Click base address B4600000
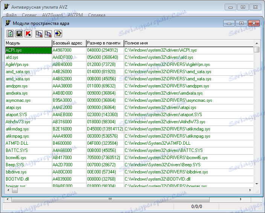This screenshot has width=265, height=213. tap(62, 143)
